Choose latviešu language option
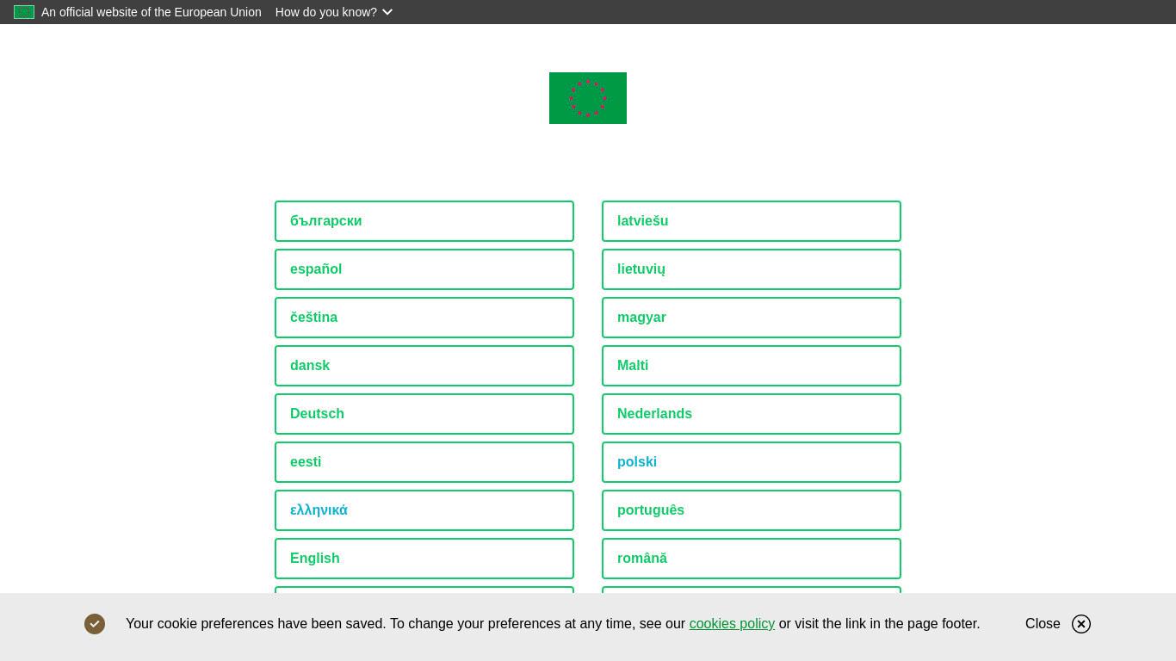 coord(752,221)
